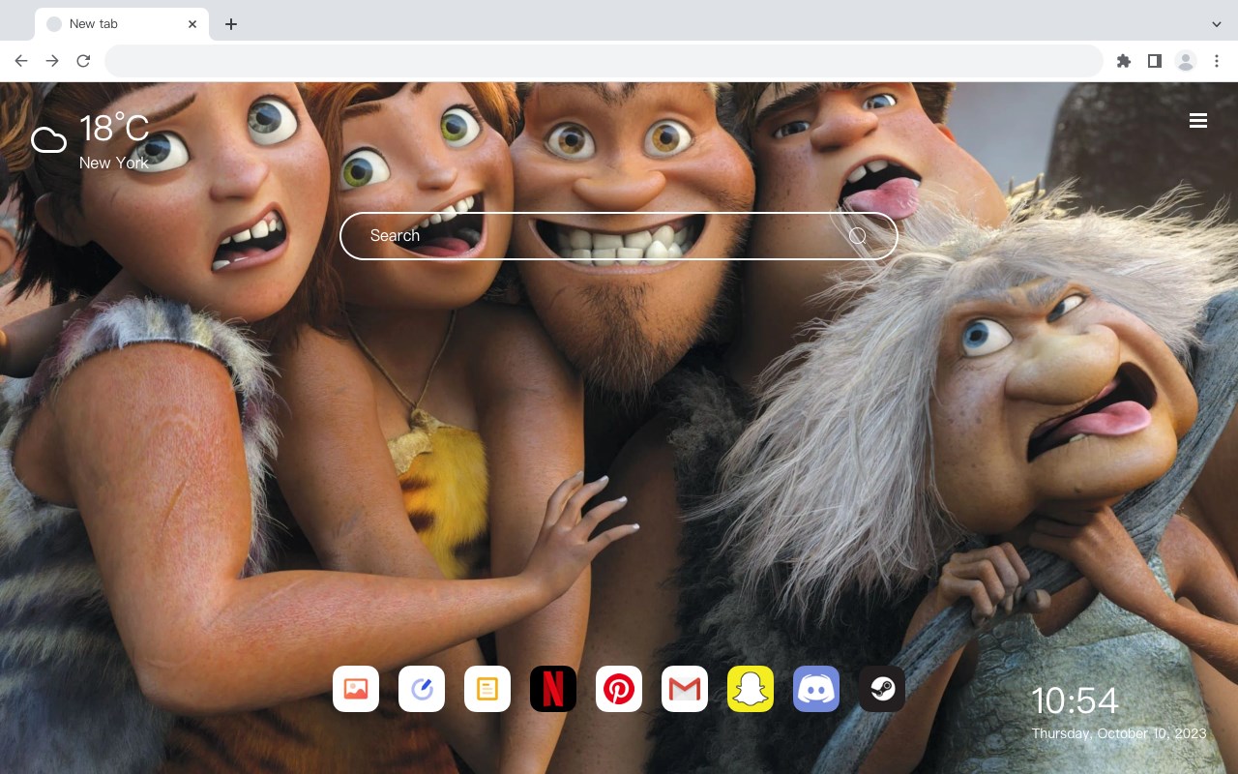Image resolution: width=1238 pixels, height=774 pixels.
Task: Click the New York location label
Action: click(114, 163)
